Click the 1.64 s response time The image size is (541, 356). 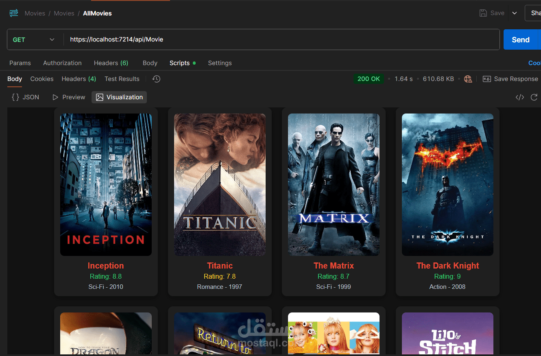404,79
